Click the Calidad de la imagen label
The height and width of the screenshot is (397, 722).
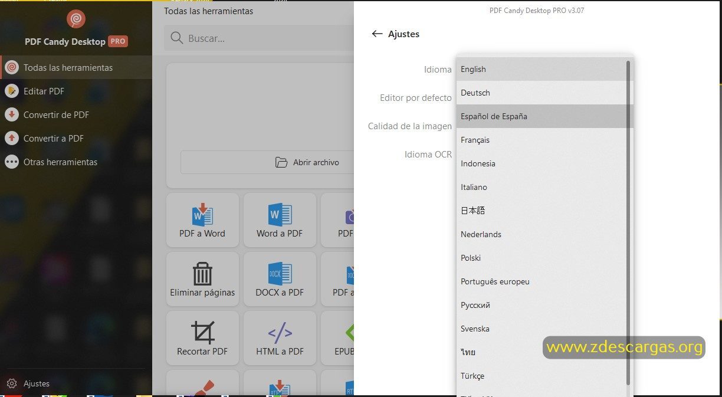point(410,126)
